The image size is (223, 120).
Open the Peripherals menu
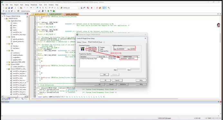pos(34,5)
